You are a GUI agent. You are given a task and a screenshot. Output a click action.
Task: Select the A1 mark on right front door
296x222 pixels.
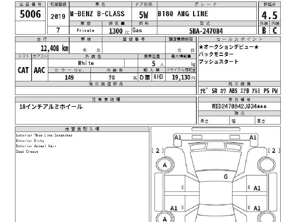(257, 188)
